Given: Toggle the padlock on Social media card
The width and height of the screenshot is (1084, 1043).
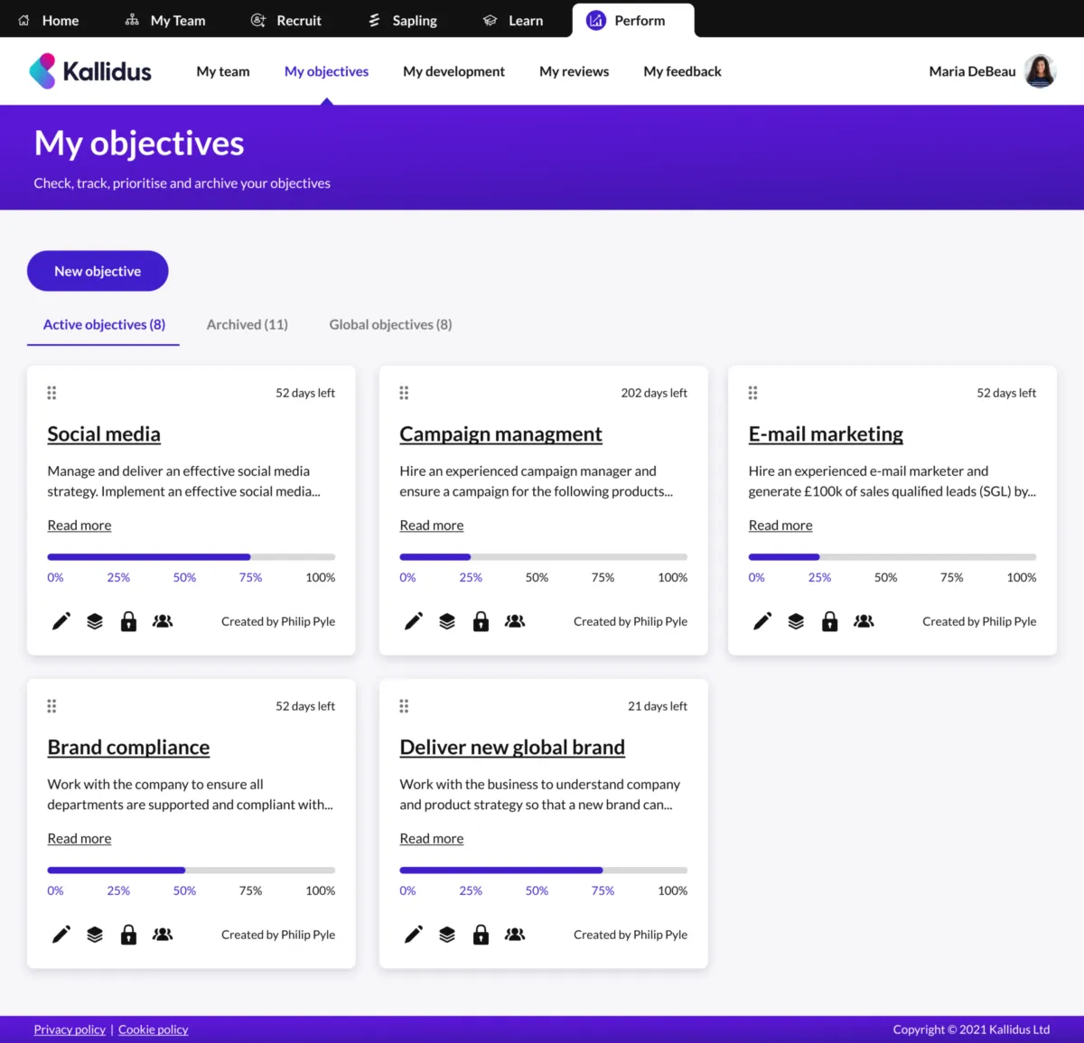Looking at the screenshot, I should 128,621.
